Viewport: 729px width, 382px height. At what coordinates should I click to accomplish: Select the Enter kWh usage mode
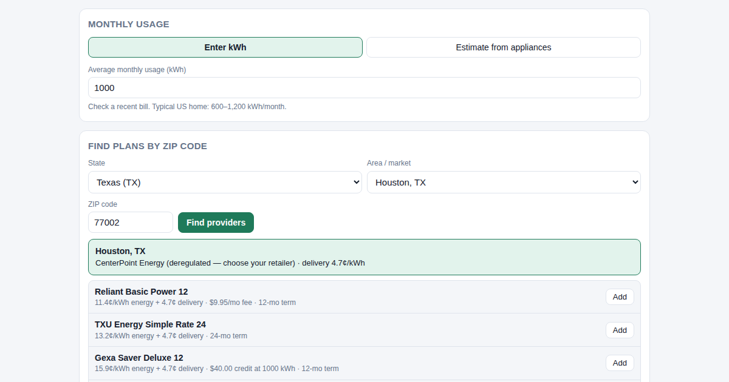coord(225,47)
